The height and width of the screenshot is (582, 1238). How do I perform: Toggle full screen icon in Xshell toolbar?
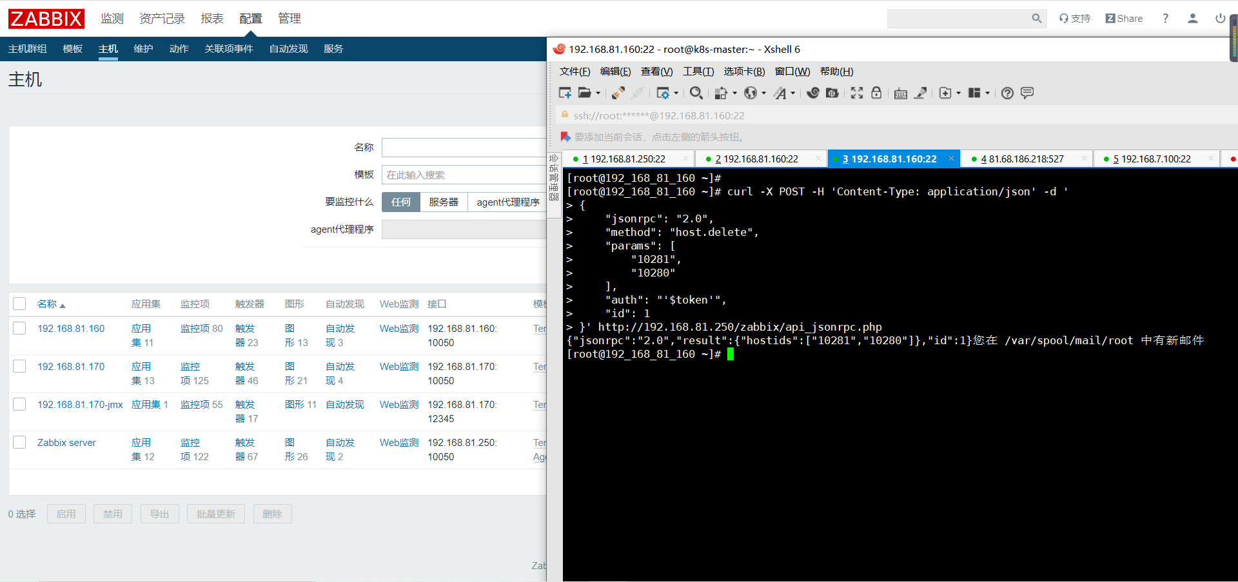pos(857,93)
